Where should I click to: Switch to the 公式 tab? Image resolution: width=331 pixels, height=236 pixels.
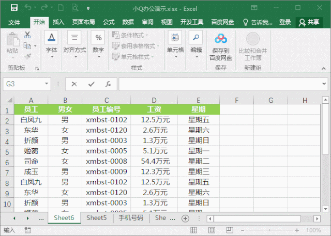tap(109, 22)
